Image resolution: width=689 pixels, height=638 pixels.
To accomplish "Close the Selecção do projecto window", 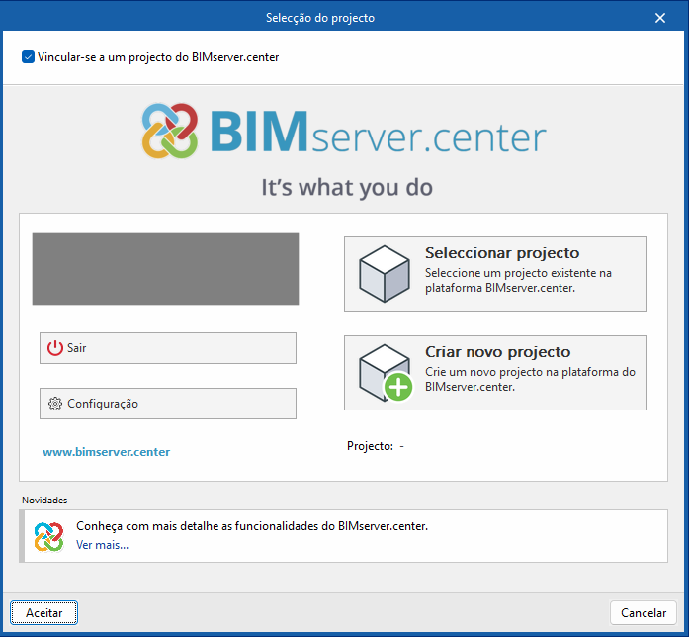I will click(660, 18).
